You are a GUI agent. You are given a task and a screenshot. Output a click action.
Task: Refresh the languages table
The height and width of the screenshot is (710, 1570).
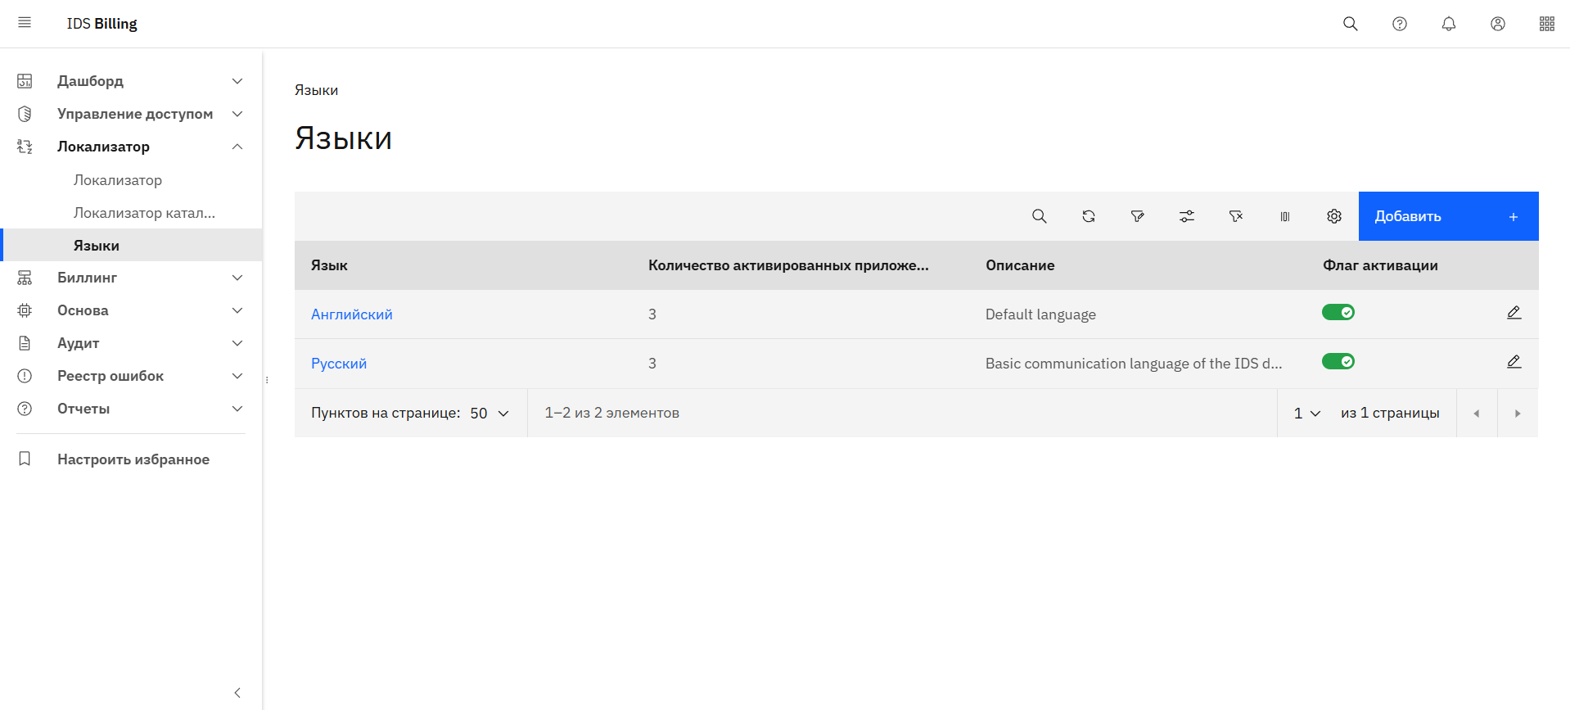pos(1088,216)
